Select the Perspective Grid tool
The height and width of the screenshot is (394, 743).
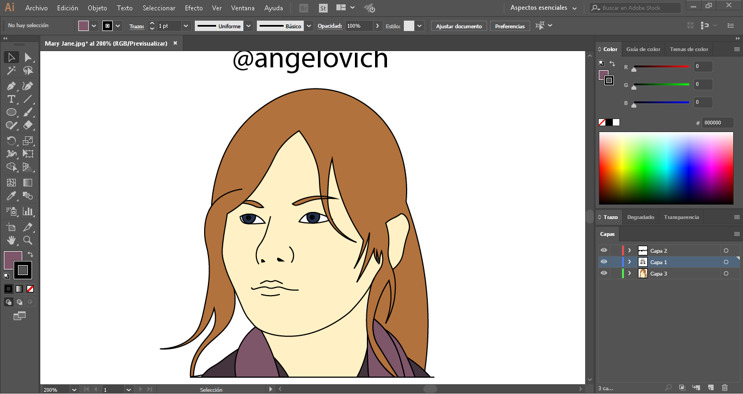28,167
